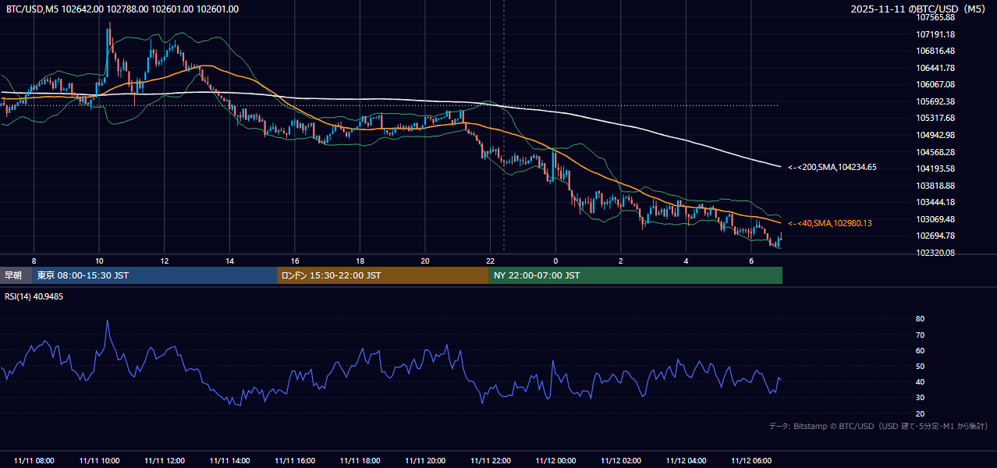Image resolution: width=997 pixels, height=468 pixels.
Task: Click price axis value 103069.48
Action: (x=935, y=219)
